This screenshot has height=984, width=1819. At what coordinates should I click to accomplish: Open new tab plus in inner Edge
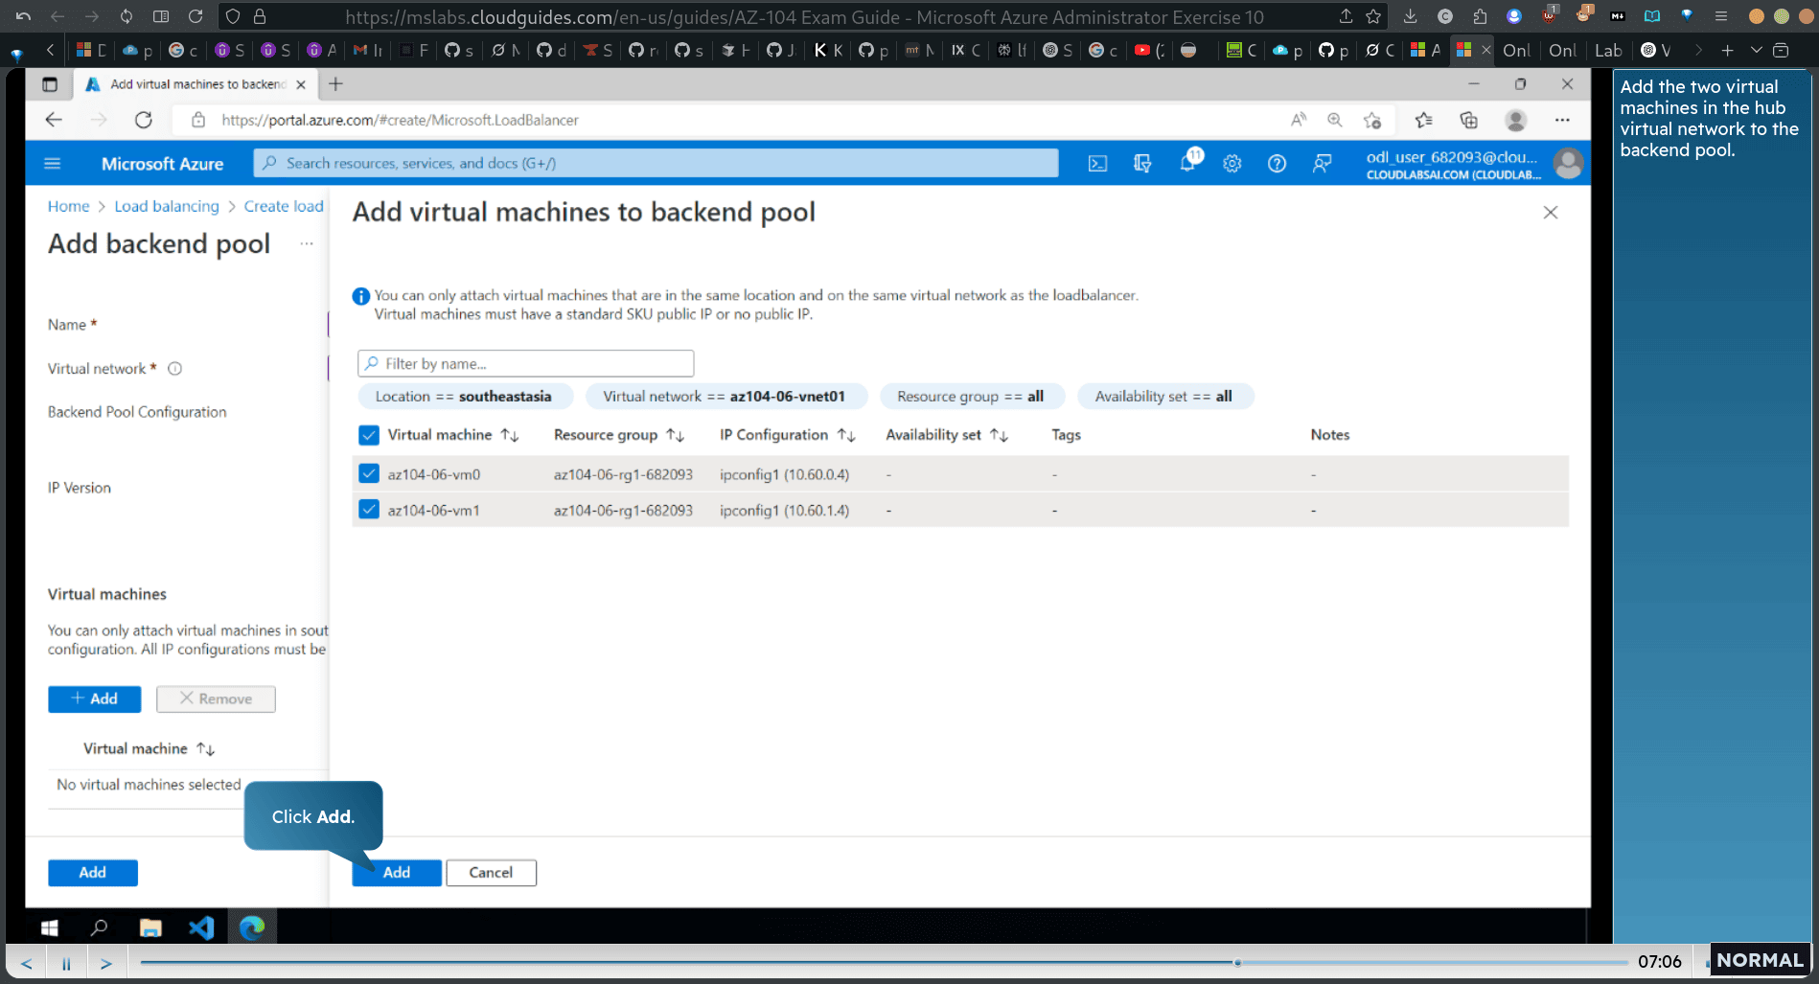[x=335, y=84]
